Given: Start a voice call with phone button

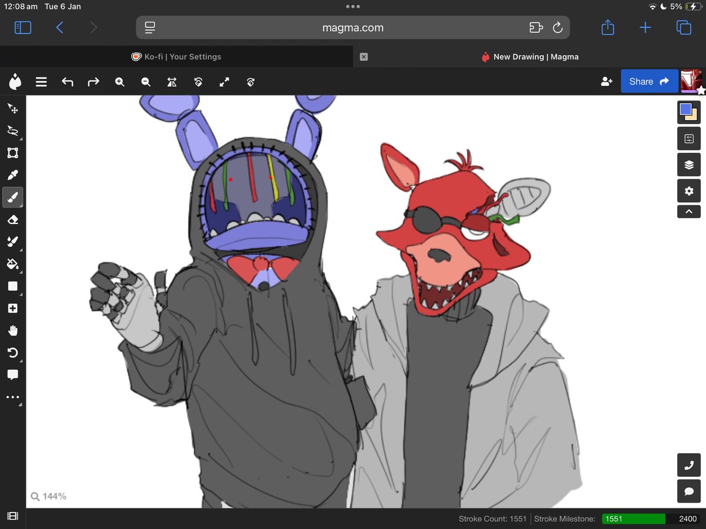Looking at the screenshot, I should click(x=689, y=465).
